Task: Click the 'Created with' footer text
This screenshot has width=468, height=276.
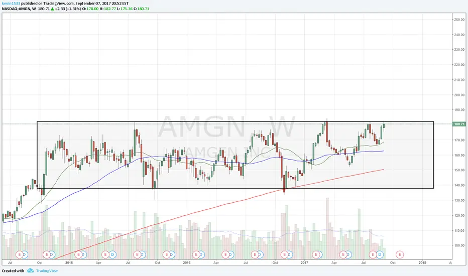Action: pyautogui.click(x=13, y=271)
